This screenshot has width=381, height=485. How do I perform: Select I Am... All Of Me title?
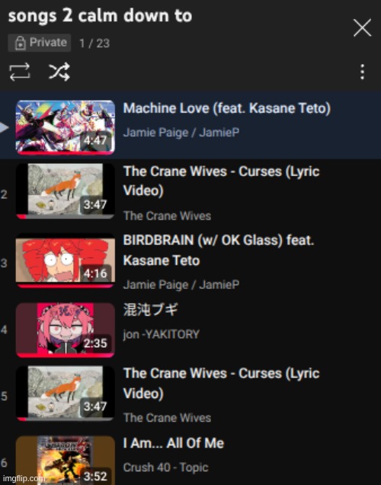(x=173, y=443)
